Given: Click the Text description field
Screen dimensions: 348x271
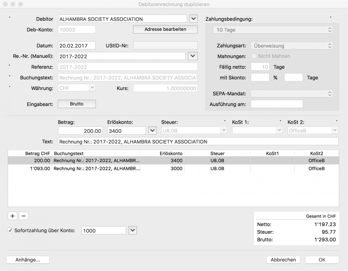Looking at the screenshot, I should [x=198, y=141].
